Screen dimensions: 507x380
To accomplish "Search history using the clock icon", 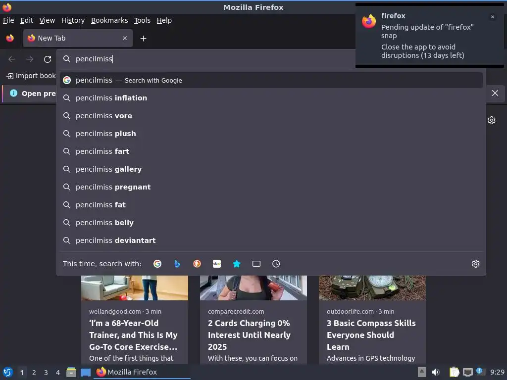I will click(276, 264).
